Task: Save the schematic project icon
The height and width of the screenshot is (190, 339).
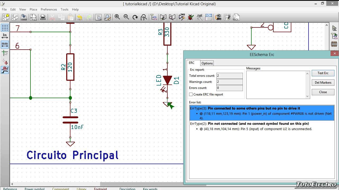Action: pyautogui.click(x=24, y=17)
